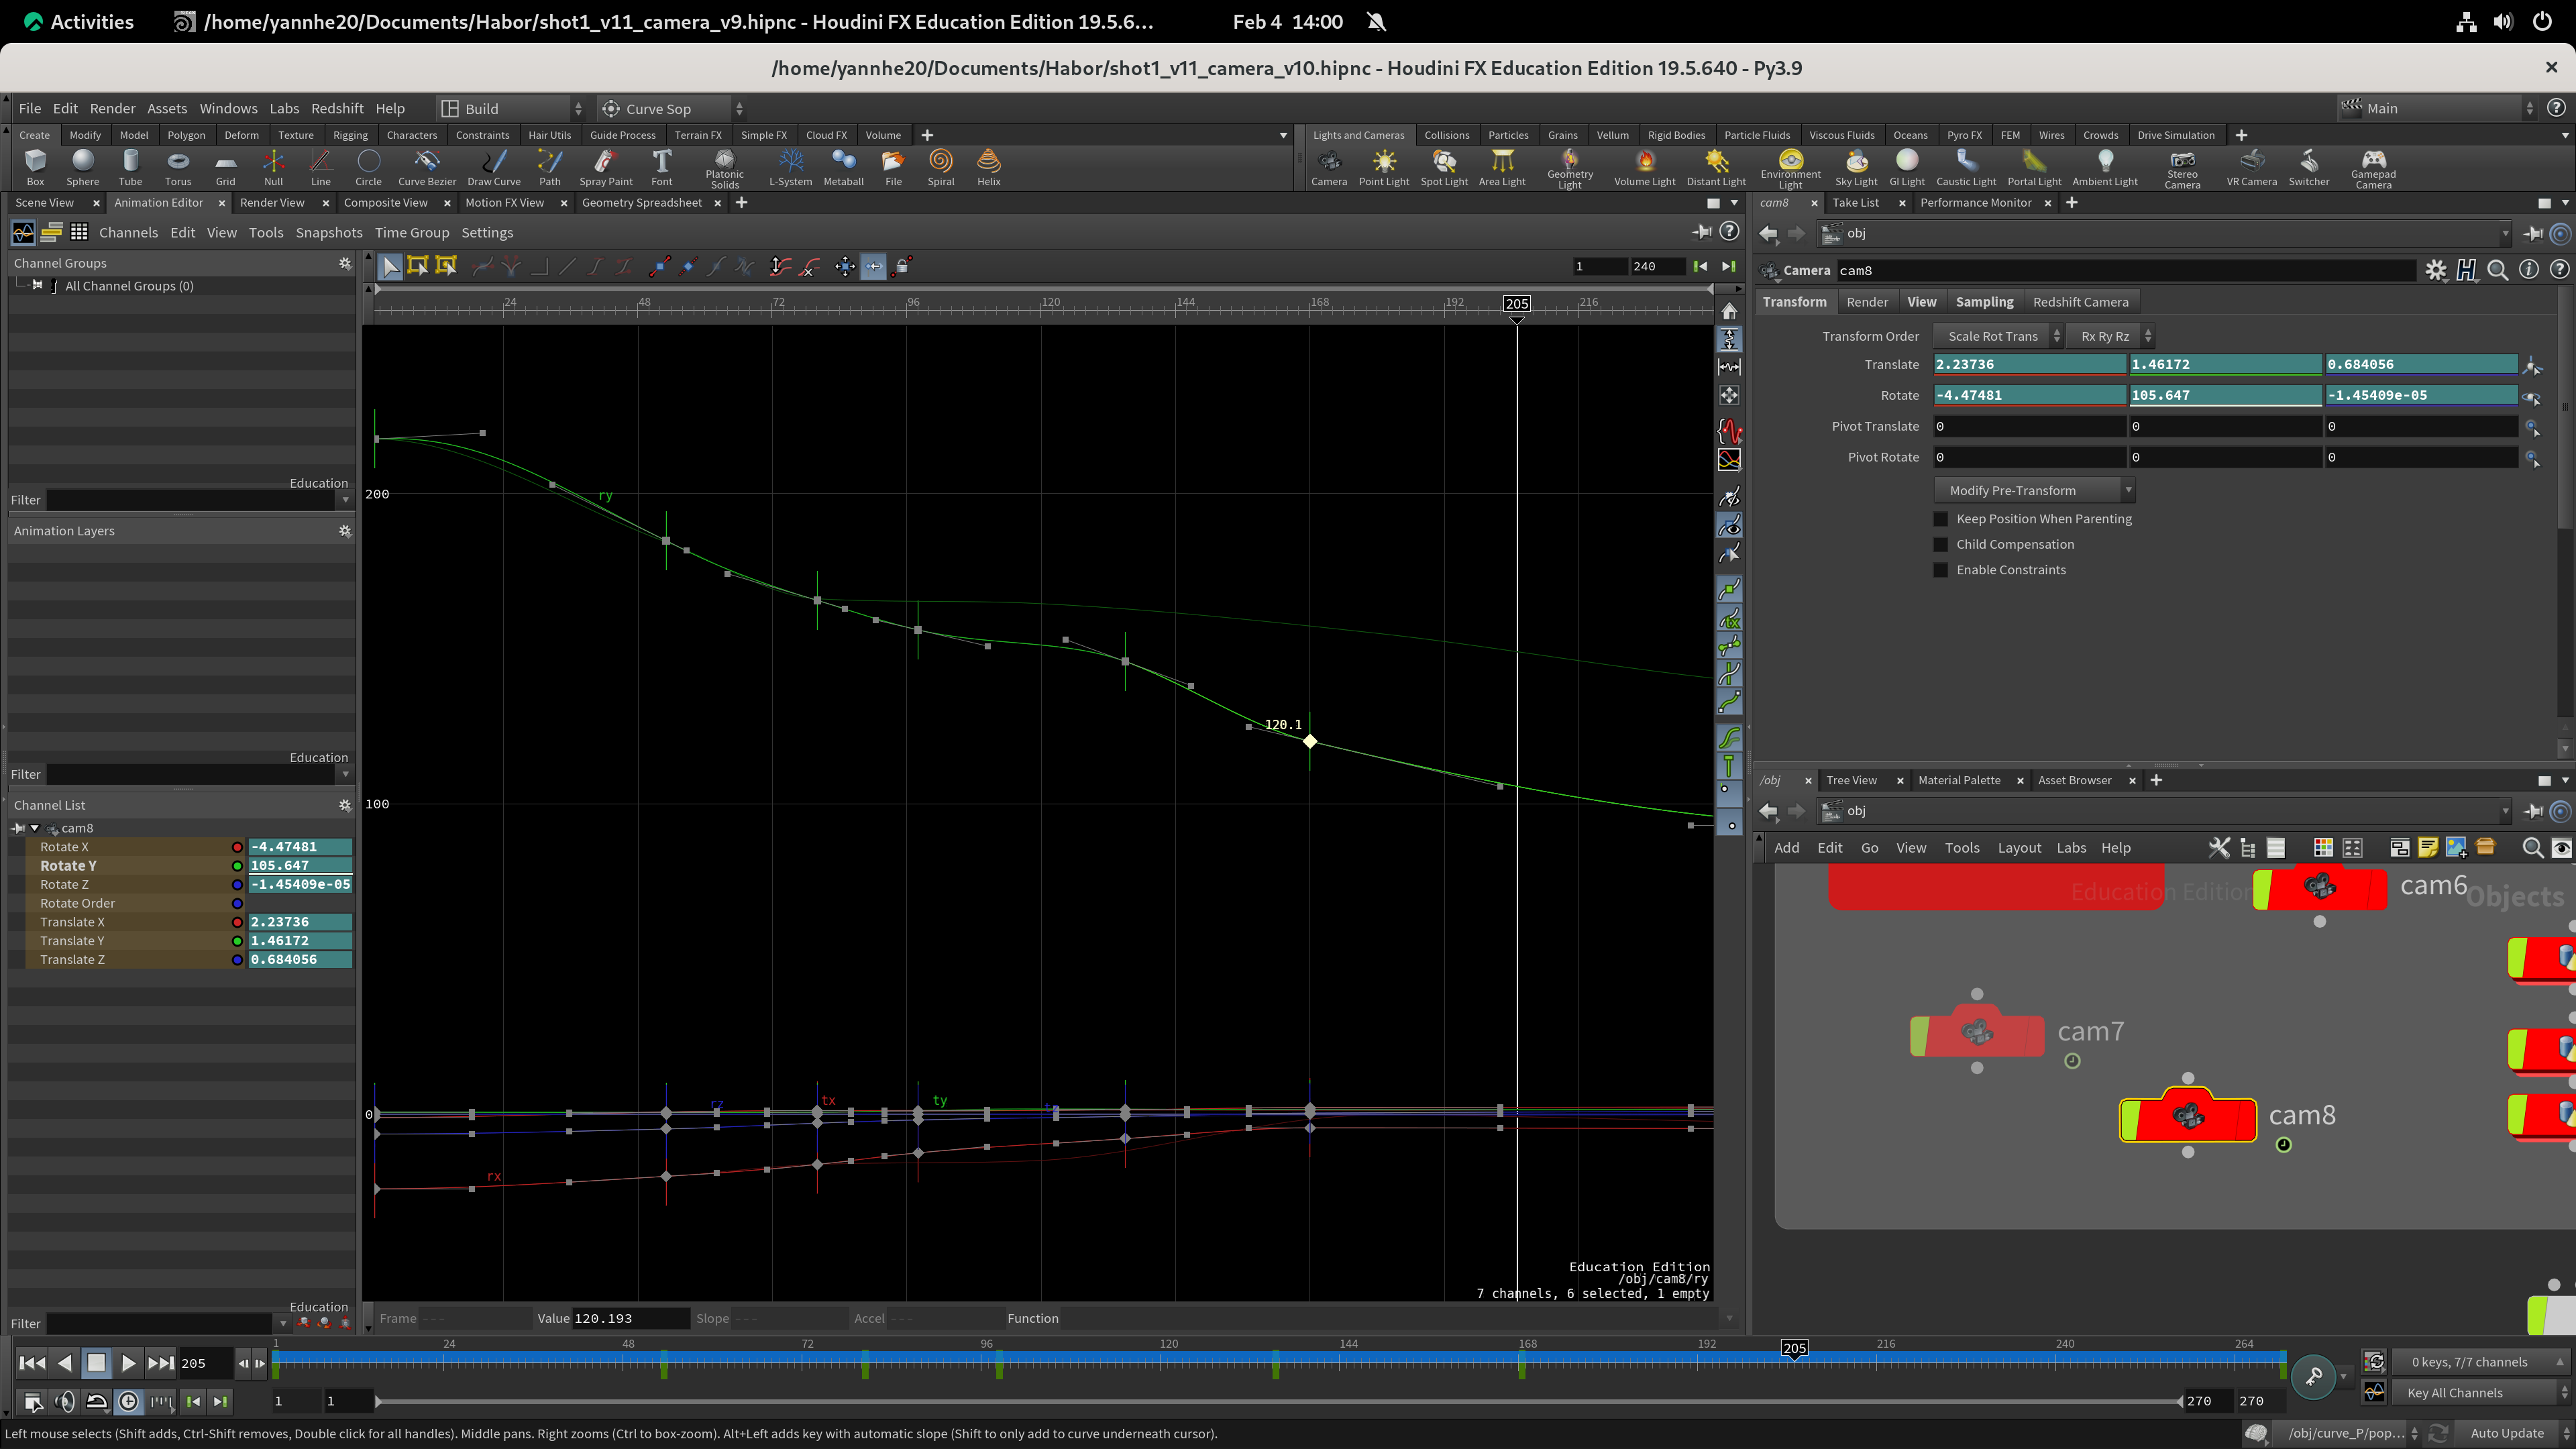Image resolution: width=2576 pixels, height=1449 pixels.
Task: Open the Snapshots menu in Animation Editor
Action: (x=329, y=232)
